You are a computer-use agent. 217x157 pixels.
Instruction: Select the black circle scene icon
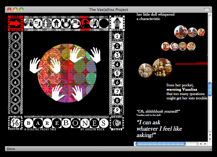pos(104,23)
